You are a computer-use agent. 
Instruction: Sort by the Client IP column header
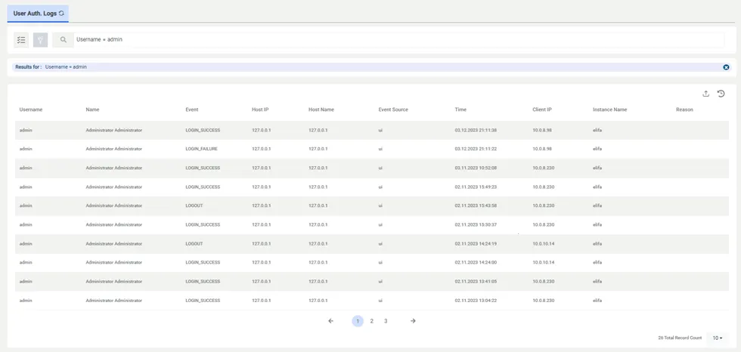(542, 110)
